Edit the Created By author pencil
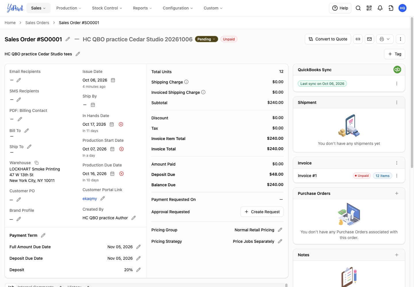414x287 pixels. coord(133,218)
